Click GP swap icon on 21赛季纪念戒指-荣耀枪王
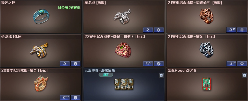This screenshot has height=101, width=248. (x=231, y=30)
